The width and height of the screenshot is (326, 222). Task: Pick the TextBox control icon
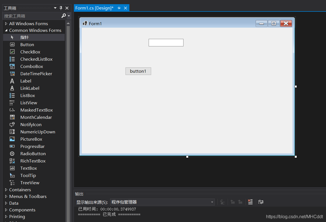(12, 168)
